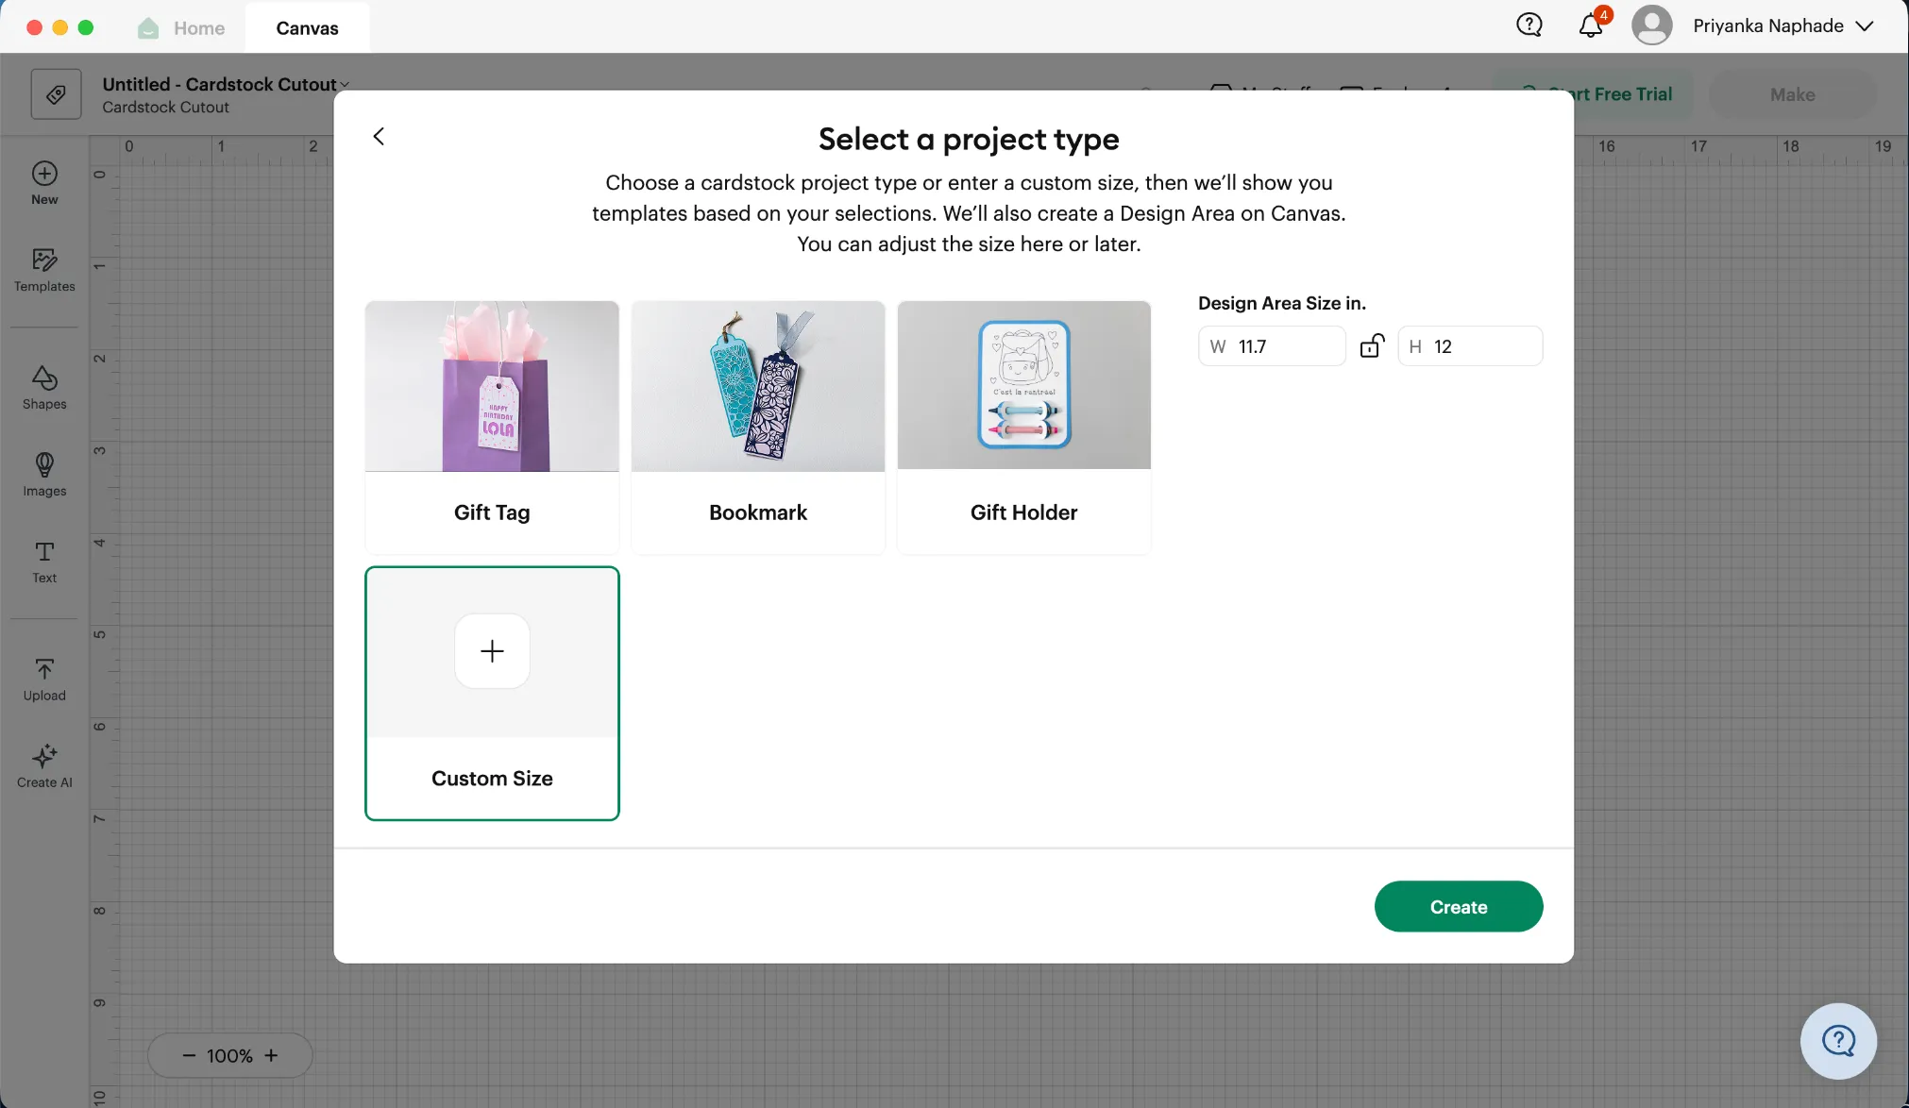Click the notifications bell icon
Viewport: 1909px width, 1108px height.
coord(1591,25)
